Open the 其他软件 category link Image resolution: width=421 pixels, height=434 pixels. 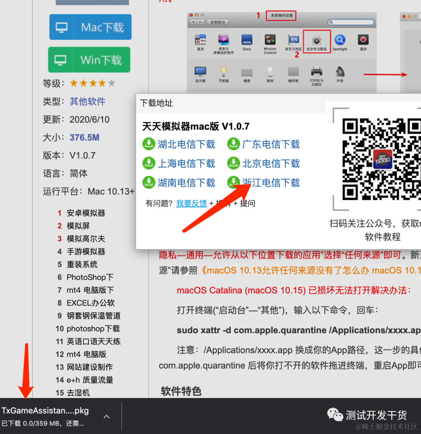[x=87, y=101]
